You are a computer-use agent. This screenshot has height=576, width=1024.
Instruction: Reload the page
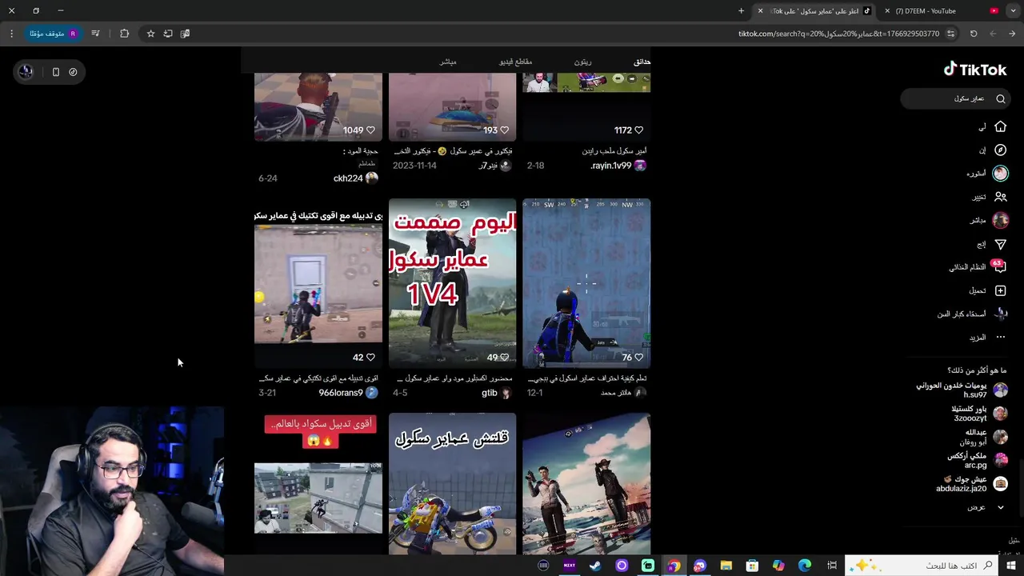(x=974, y=34)
